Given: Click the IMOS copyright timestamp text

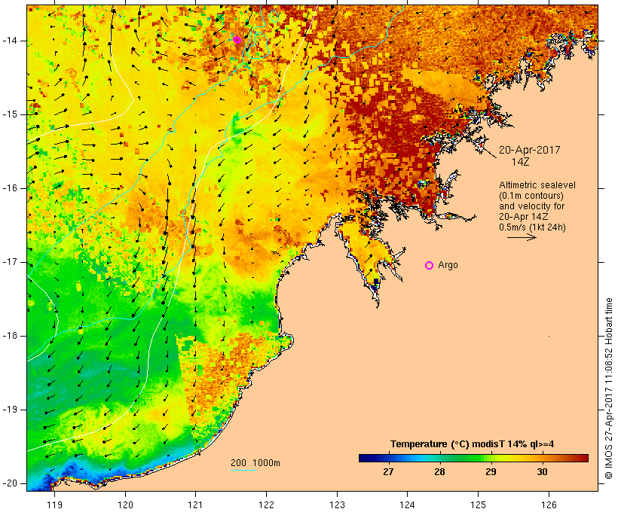Looking at the screenshot, I should [608, 389].
